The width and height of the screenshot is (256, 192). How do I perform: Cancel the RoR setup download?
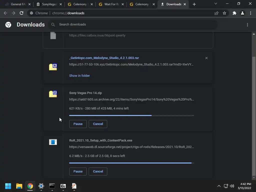click(98, 171)
